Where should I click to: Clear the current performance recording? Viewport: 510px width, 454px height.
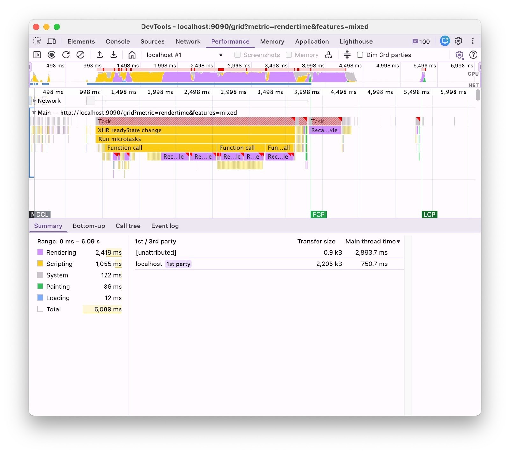[x=81, y=55]
